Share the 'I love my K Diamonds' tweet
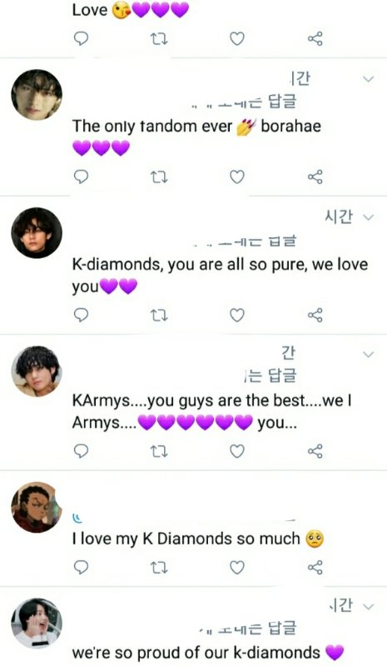Viewport: 387px width, 666px height. point(315,568)
